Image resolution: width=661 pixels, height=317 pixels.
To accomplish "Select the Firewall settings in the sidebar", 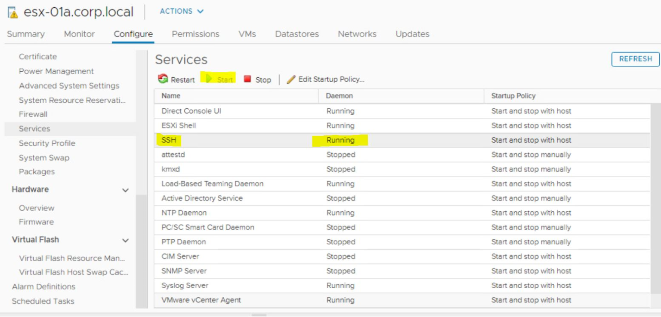I will tap(33, 114).
